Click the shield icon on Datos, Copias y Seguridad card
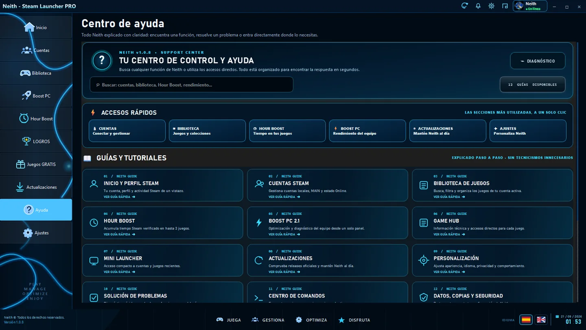586x330 pixels. pos(424,298)
